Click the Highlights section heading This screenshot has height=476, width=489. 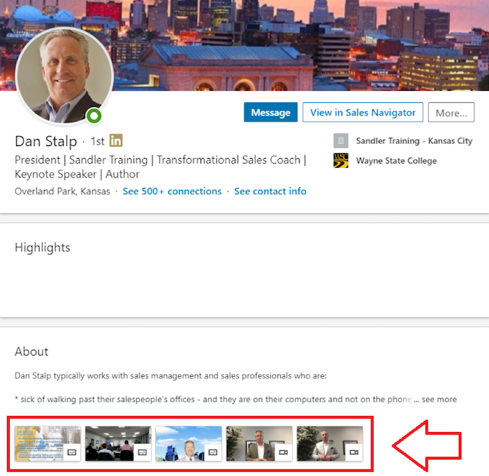[x=43, y=247]
